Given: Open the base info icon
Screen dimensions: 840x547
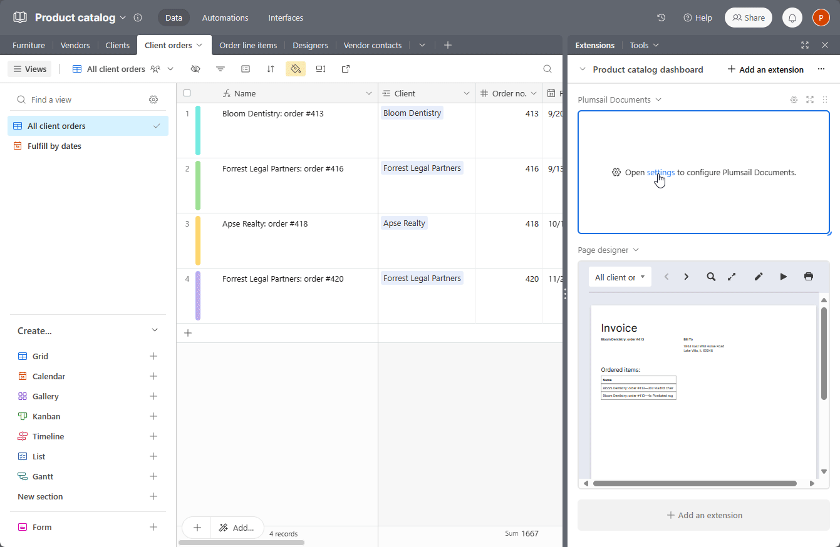Looking at the screenshot, I should 138,18.
